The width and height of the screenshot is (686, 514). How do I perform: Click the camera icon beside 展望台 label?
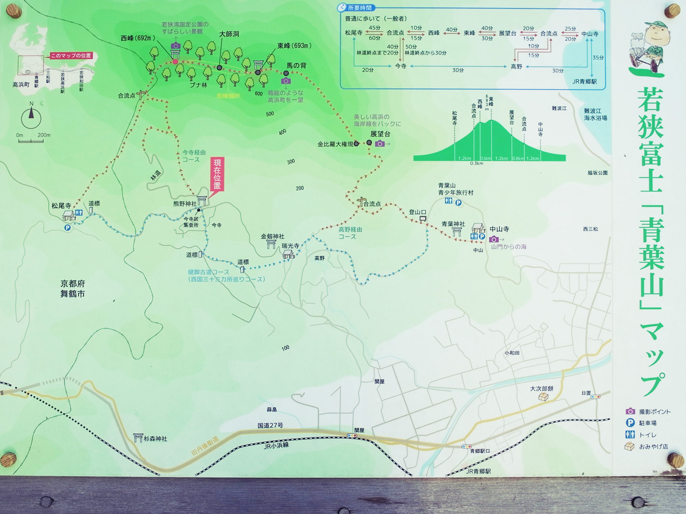coord(380,144)
